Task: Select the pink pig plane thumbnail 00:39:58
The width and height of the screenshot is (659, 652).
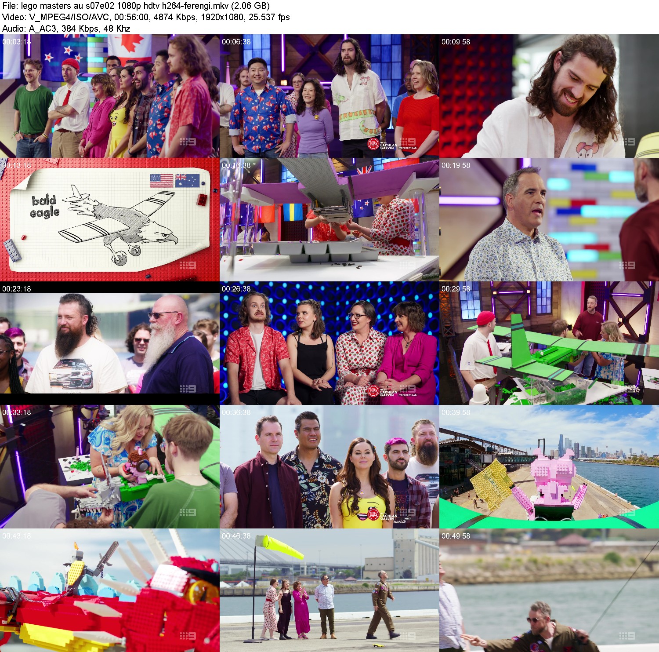Action: pos(549,467)
